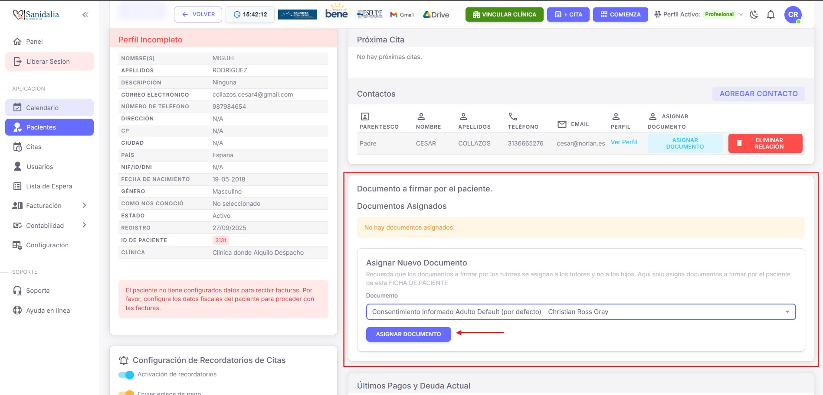Open Lista de Espera menu item
Image resolution: width=823 pixels, height=395 pixels.
[49, 186]
